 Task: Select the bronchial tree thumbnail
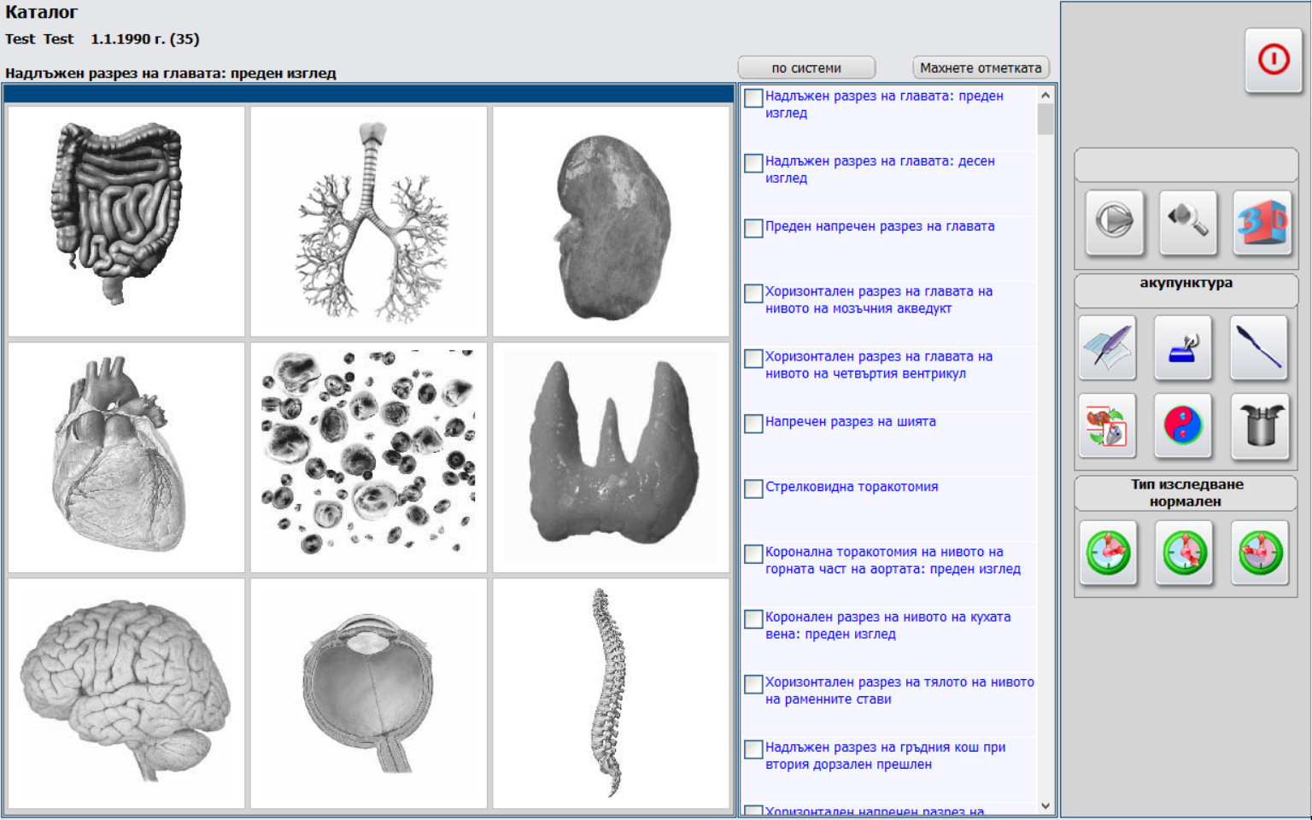368,221
